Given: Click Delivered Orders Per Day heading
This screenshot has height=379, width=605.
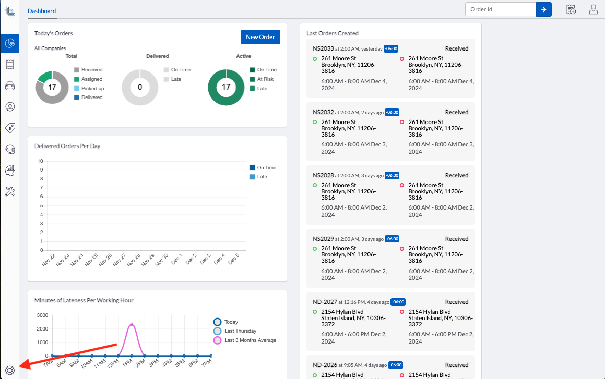Looking at the screenshot, I should [x=67, y=146].
